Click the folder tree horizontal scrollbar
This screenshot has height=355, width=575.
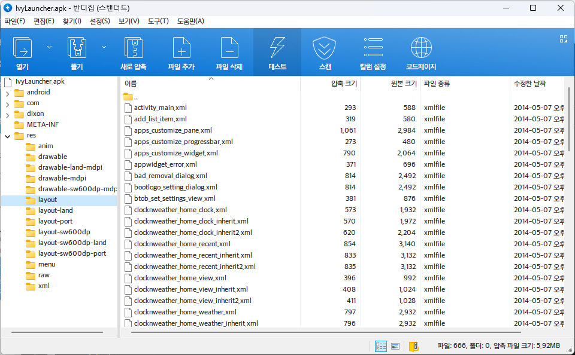tap(57, 332)
